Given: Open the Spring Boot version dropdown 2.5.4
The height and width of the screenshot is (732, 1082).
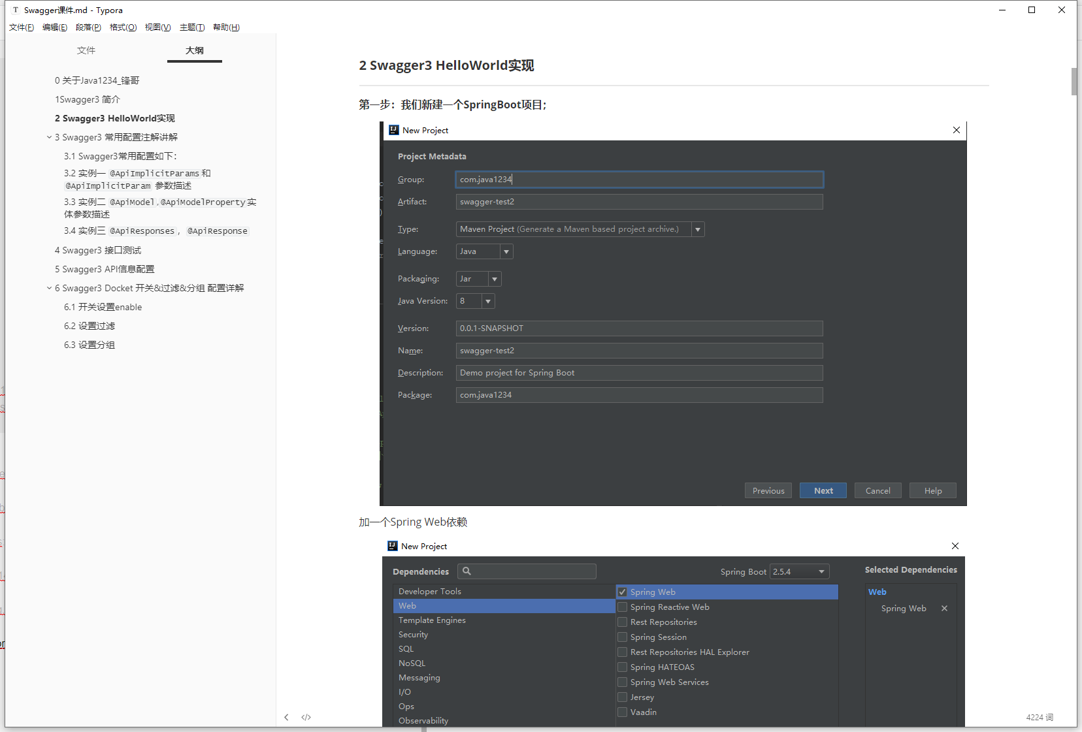Looking at the screenshot, I should pyautogui.click(x=800, y=571).
